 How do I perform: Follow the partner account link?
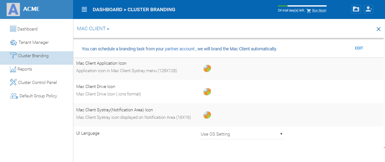click(x=180, y=49)
